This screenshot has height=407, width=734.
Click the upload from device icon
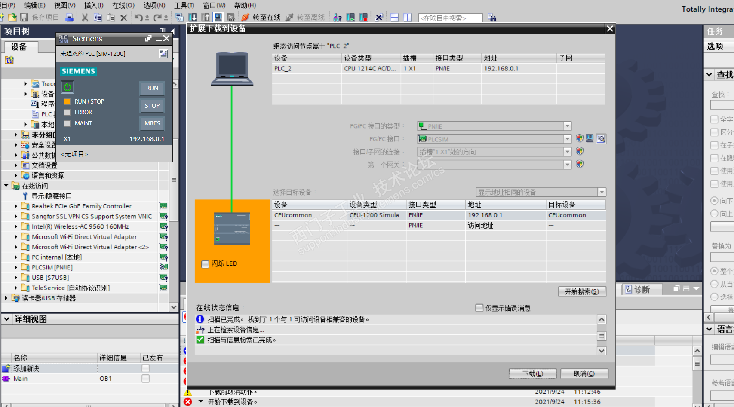point(206,18)
